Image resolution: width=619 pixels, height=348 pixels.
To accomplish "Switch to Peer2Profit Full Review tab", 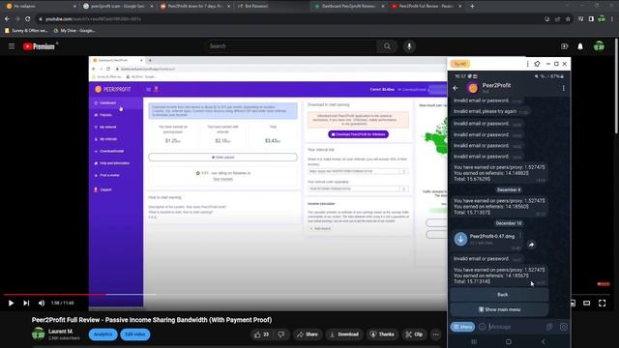I will coord(427,7).
